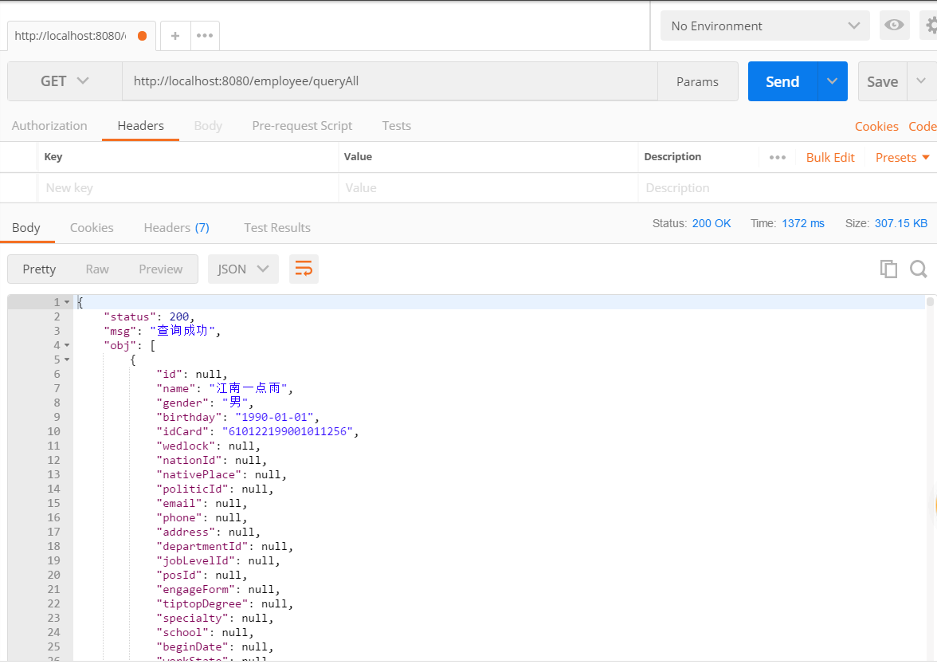Click the New key input field

(x=188, y=188)
